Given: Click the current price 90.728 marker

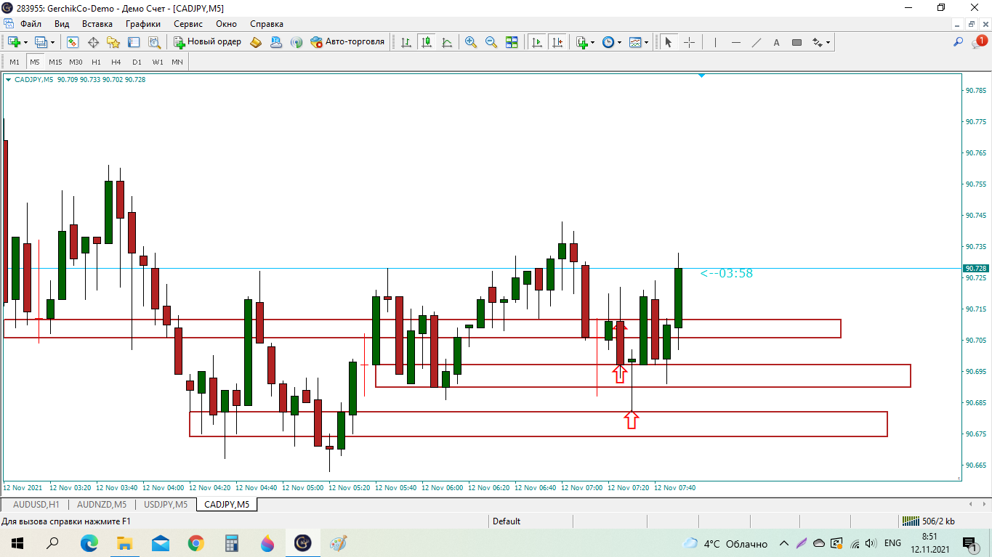Looking at the screenshot, I should pyautogui.click(x=975, y=269).
